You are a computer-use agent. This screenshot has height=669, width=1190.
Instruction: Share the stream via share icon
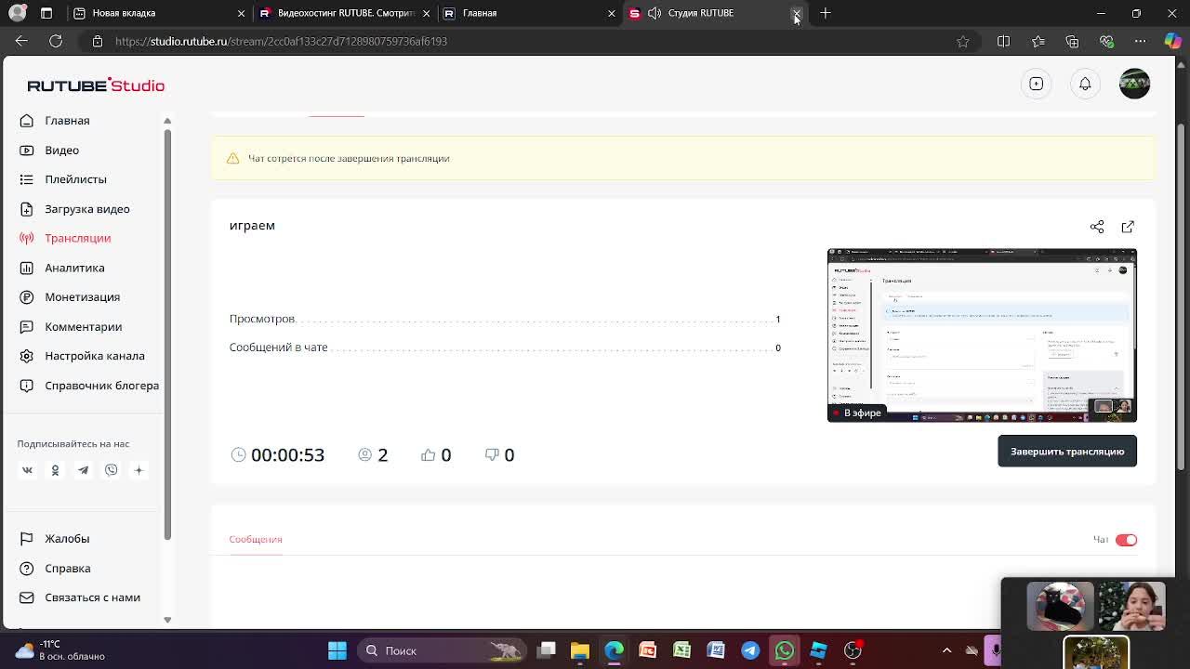pos(1097,227)
